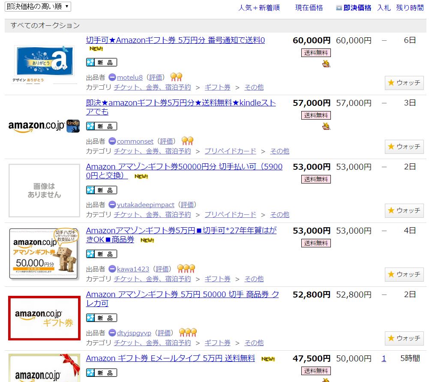This screenshot has height=382, width=432.
Task: Sort listings by 現在価格
Action: (309, 8)
